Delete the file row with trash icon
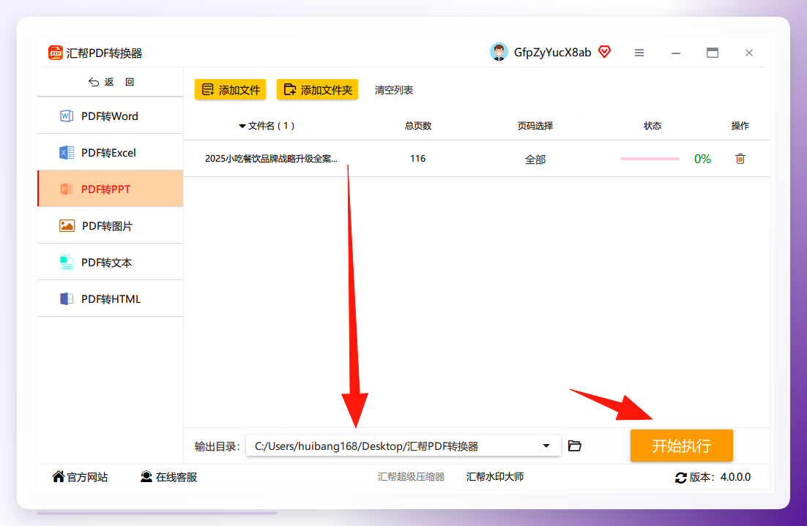The image size is (807, 526). click(740, 159)
